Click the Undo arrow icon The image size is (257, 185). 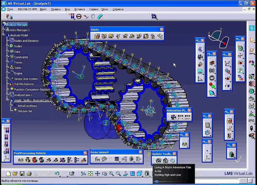tap(57, 174)
